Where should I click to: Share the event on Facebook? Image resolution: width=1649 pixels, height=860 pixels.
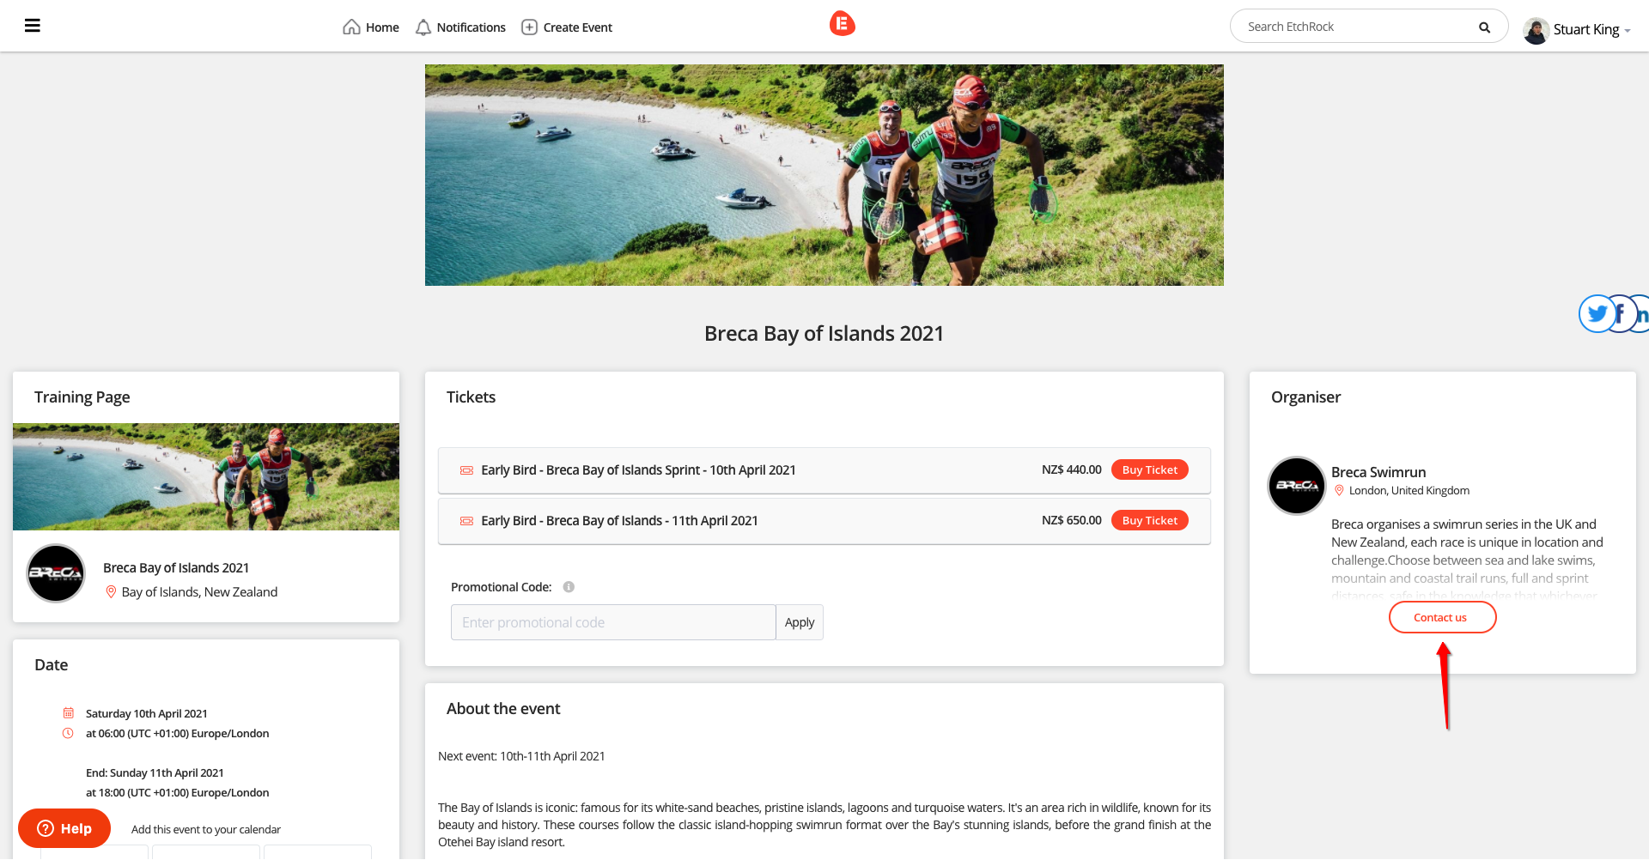[x=1621, y=313]
